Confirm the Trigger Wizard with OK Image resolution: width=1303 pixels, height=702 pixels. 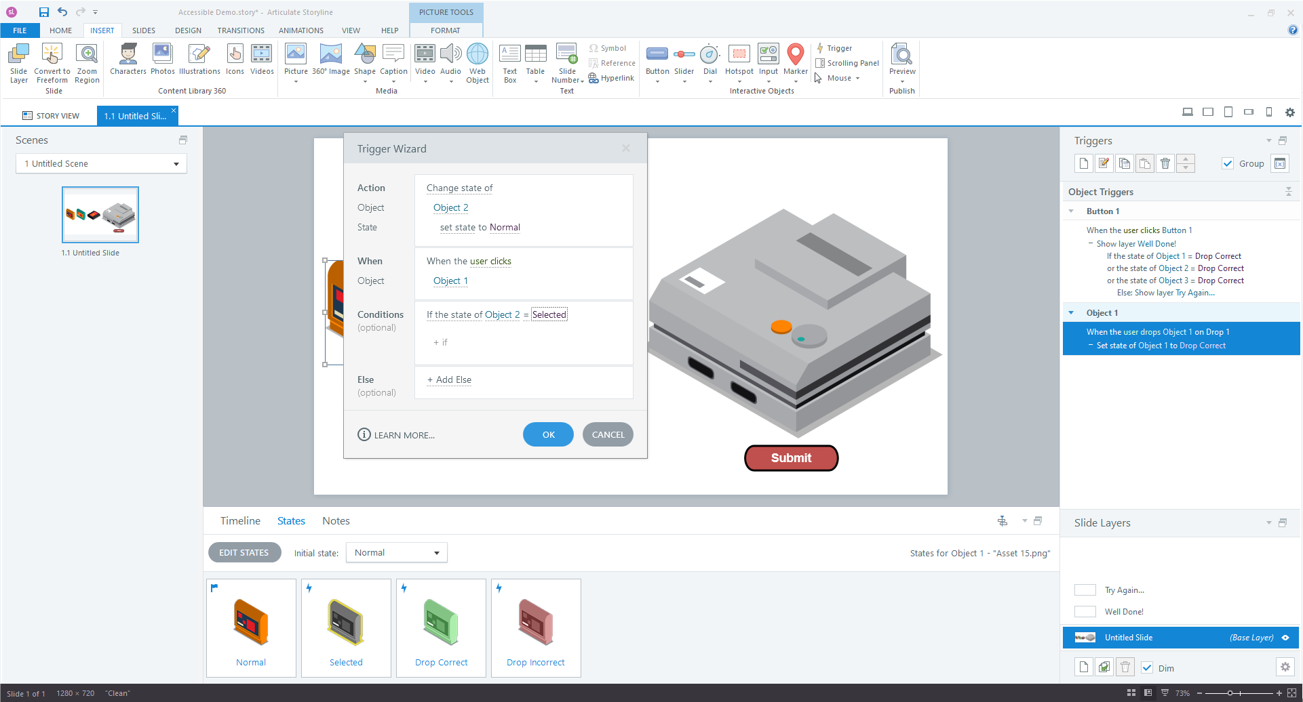(x=548, y=434)
